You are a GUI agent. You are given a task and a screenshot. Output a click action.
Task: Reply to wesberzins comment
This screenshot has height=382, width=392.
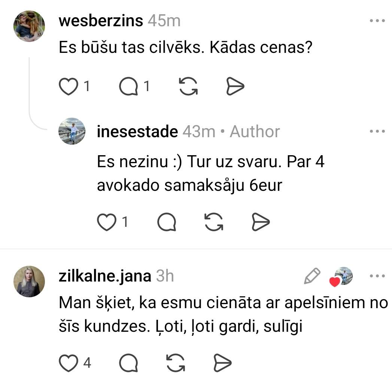pyautogui.click(x=128, y=87)
